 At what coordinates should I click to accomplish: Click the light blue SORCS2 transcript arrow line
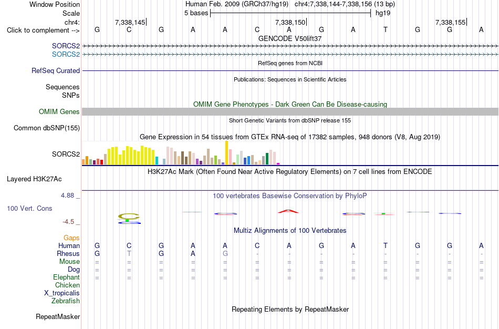(290, 55)
